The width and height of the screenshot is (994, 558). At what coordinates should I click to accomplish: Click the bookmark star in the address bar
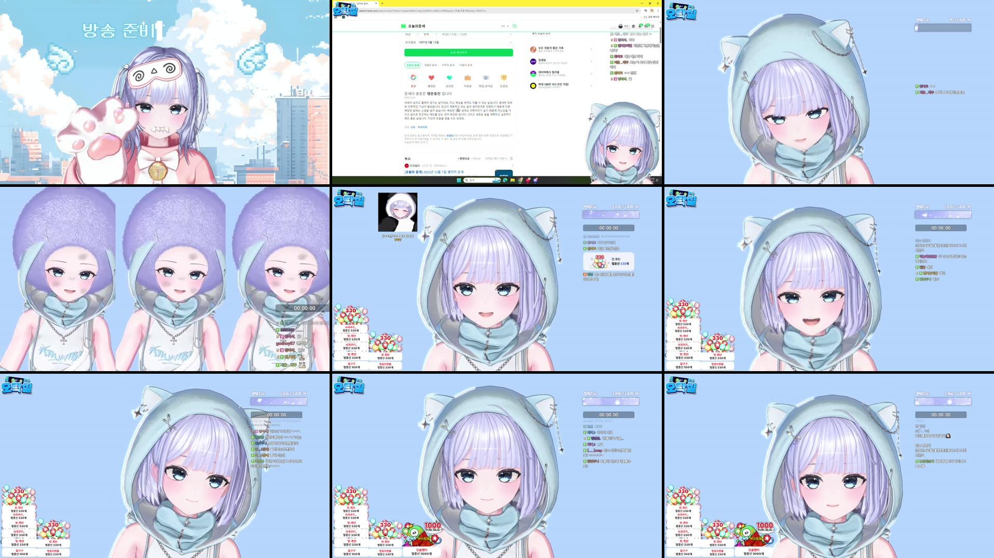[637, 11]
